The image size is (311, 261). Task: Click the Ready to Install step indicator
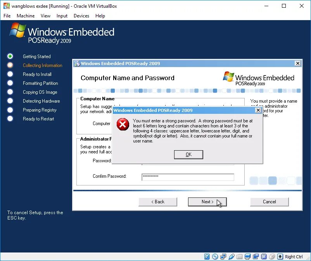[x=10, y=74]
